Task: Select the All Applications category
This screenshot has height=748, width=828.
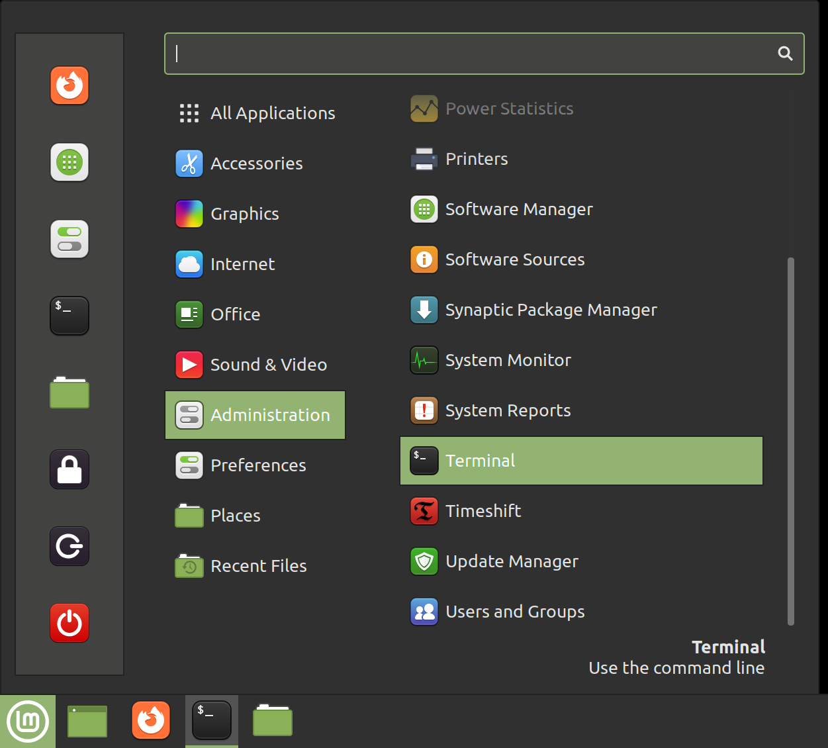Action: coord(255,113)
